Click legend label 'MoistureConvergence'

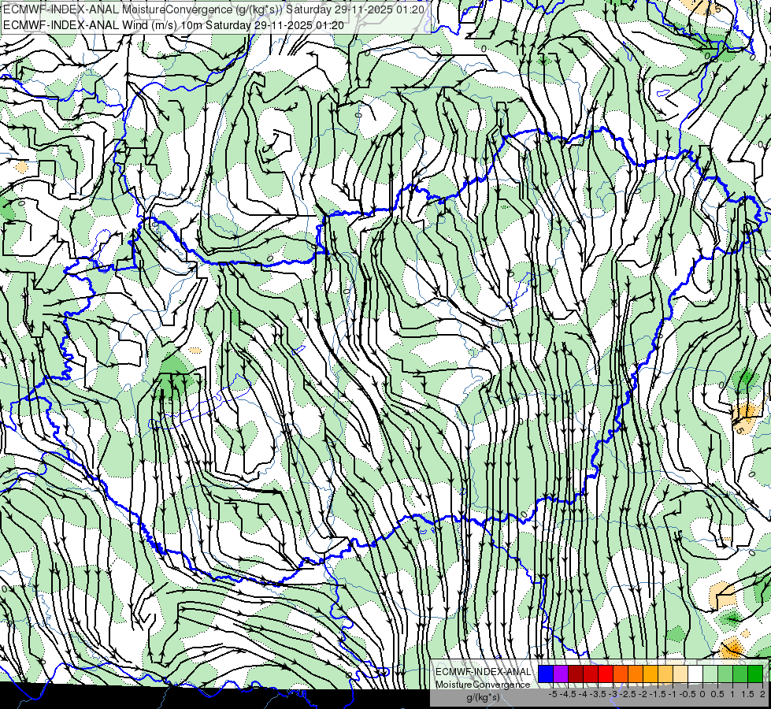pos(483,685)
